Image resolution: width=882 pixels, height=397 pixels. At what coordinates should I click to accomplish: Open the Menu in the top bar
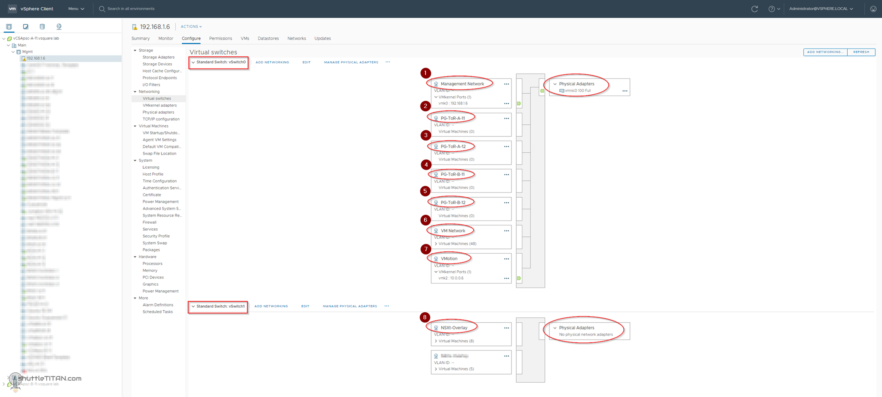[x=76, y=8]
